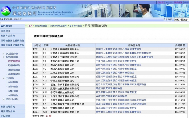189x118 pixels.
Task: Click 檢測機構查詢 breadcrumb link
Action: click(41, 26)
